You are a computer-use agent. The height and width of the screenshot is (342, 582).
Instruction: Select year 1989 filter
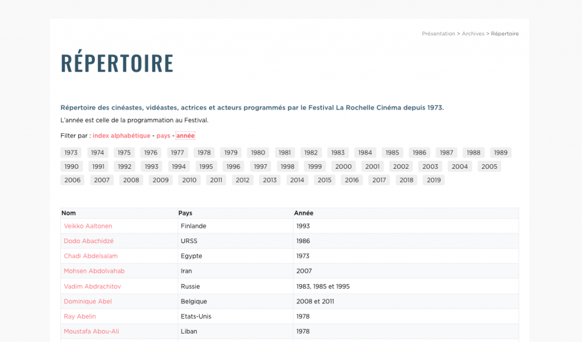coord(500,152)
